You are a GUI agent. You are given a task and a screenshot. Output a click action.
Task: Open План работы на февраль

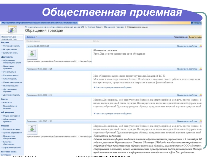(x=10, y=107)
